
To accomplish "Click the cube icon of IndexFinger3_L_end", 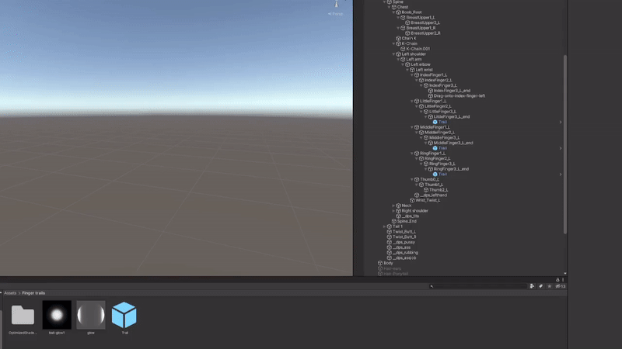I will point(431,91).
